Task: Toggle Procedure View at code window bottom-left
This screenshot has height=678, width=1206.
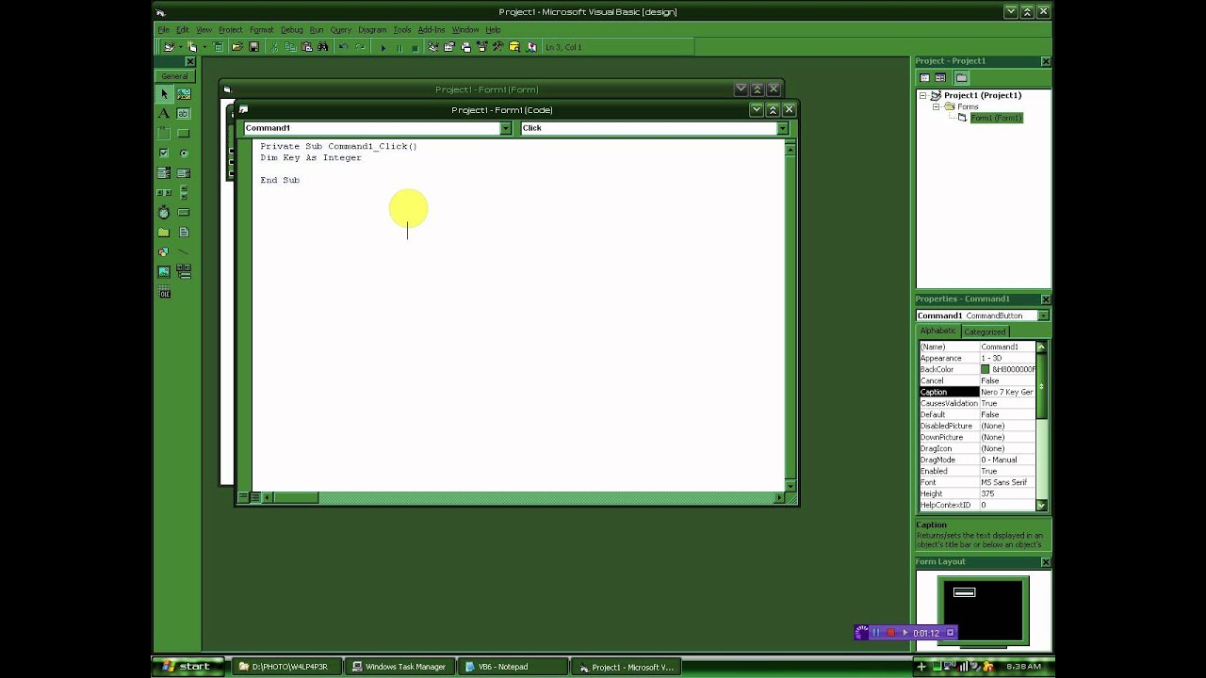Action: tap(243, 497)
